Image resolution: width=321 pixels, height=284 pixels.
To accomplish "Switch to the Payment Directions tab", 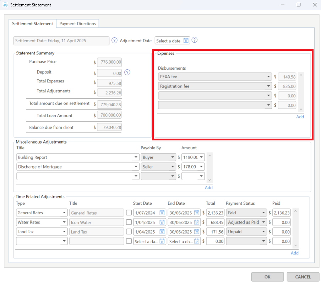I will pyautogui.click(x=77, y=23).
